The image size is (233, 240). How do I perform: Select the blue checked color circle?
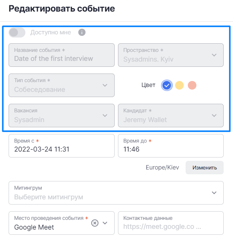click(167, 85)
